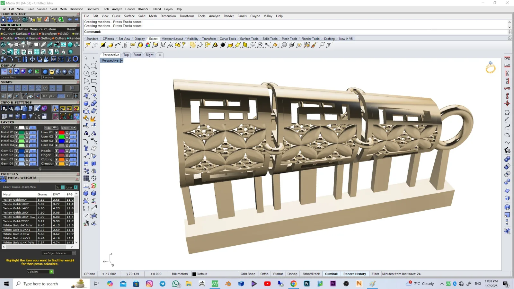The image size is (514, 289).
Task: Click the Point tool icon
Action: pos(94,58)
